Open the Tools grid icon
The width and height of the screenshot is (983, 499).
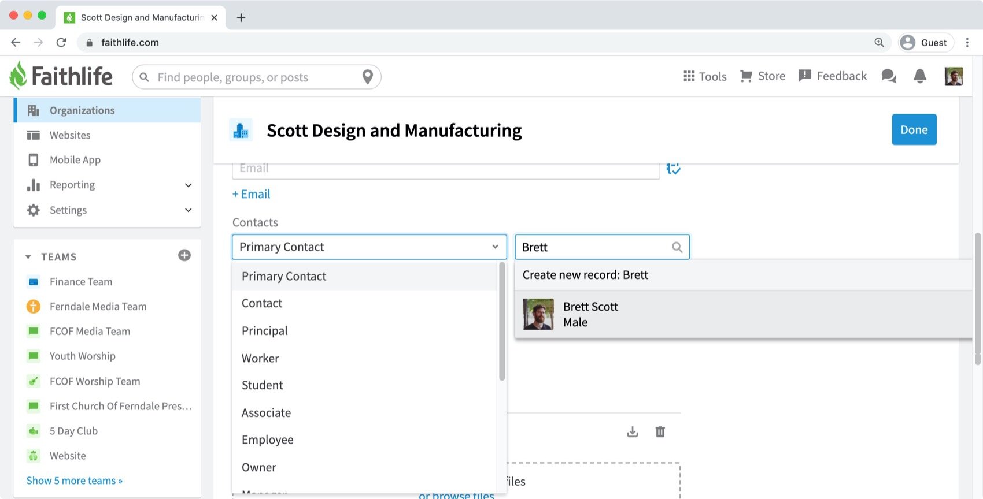pyautogui.click(x=689, y=76)
